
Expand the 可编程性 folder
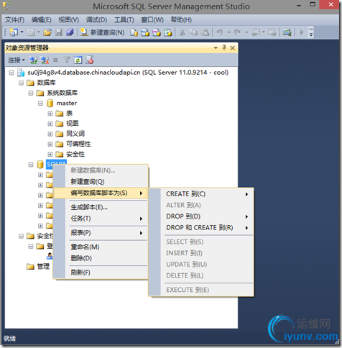coord(50,144)
